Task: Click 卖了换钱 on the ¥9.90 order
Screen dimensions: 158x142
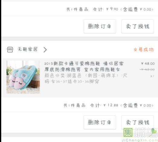Action: click(x=137, y=26)
